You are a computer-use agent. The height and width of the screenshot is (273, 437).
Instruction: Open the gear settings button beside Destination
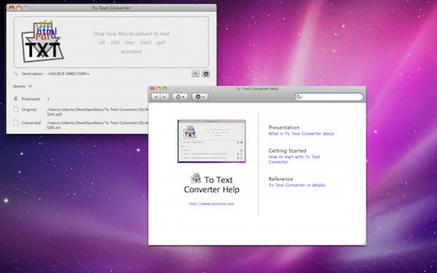(x=206, y=73)
